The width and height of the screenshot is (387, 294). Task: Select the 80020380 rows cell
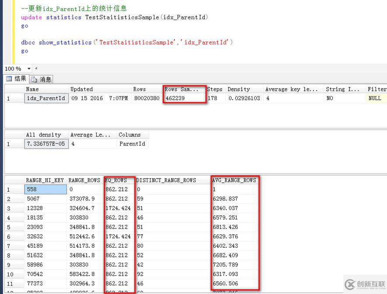point(147,98)
